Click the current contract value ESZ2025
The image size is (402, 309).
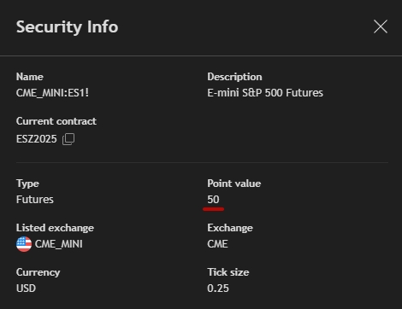pos(37,139)
